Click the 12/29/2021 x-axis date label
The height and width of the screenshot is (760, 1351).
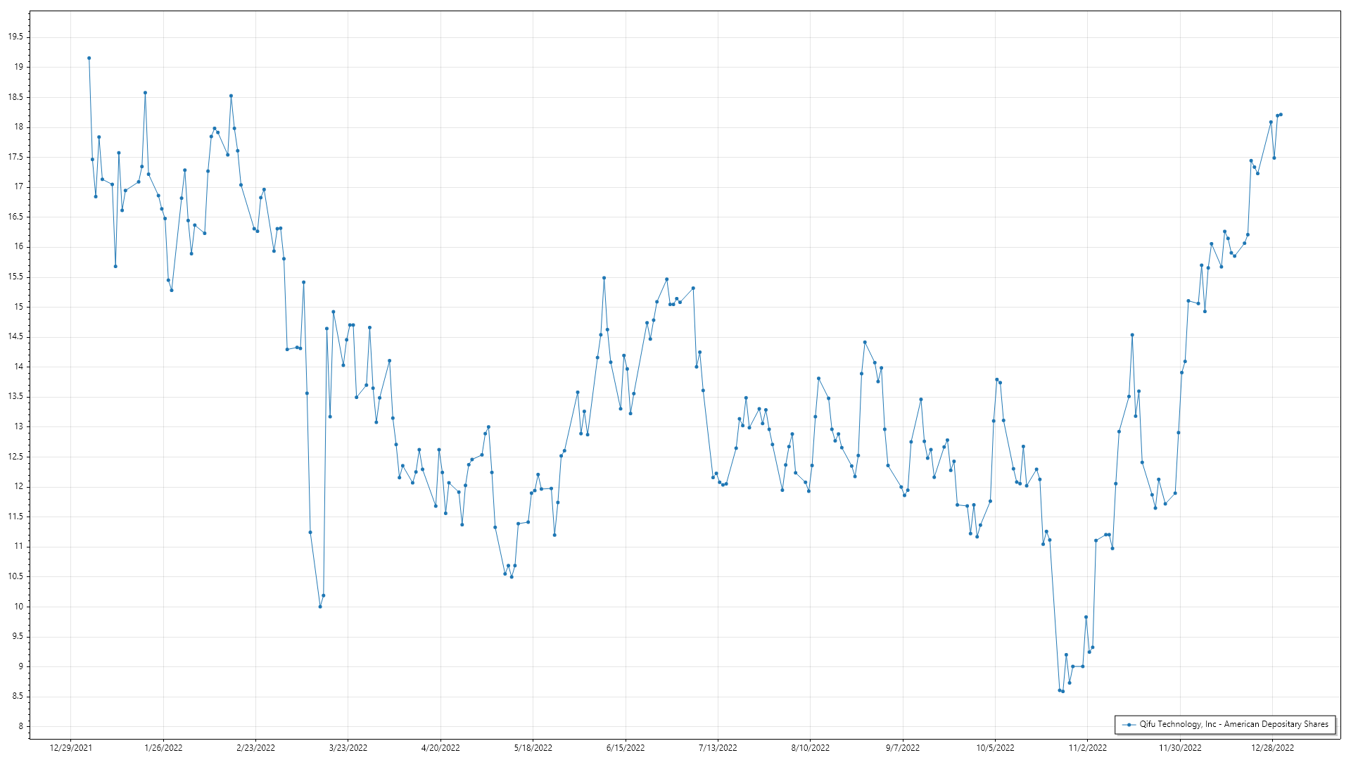(70, 747)
